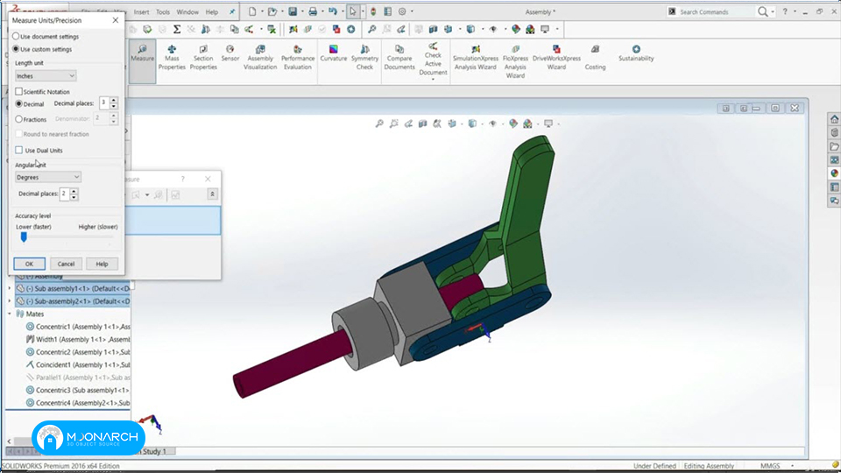Click the Cancel button in dialog
The image size is (841, 473).
pos(66,264)
